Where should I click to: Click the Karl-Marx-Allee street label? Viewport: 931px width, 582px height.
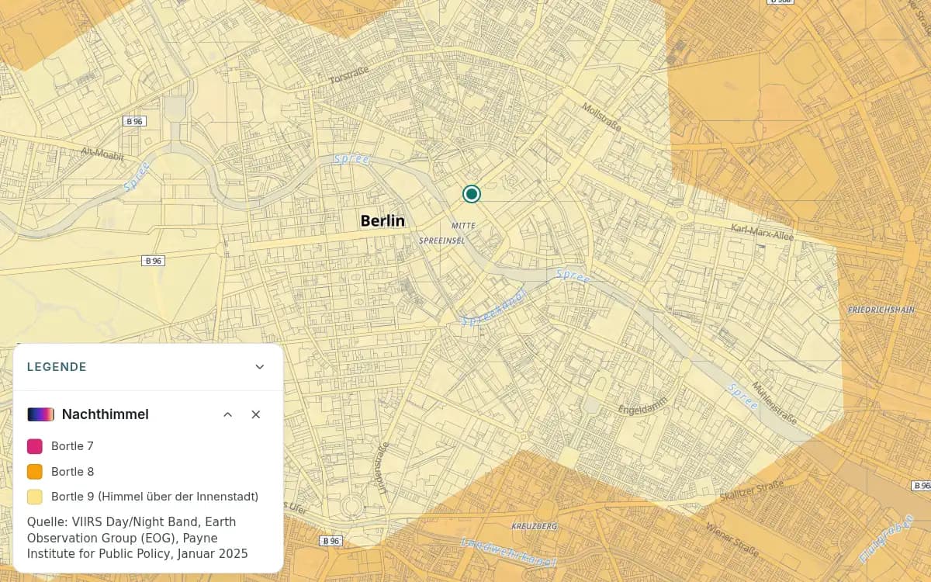(x=762, y=231)
